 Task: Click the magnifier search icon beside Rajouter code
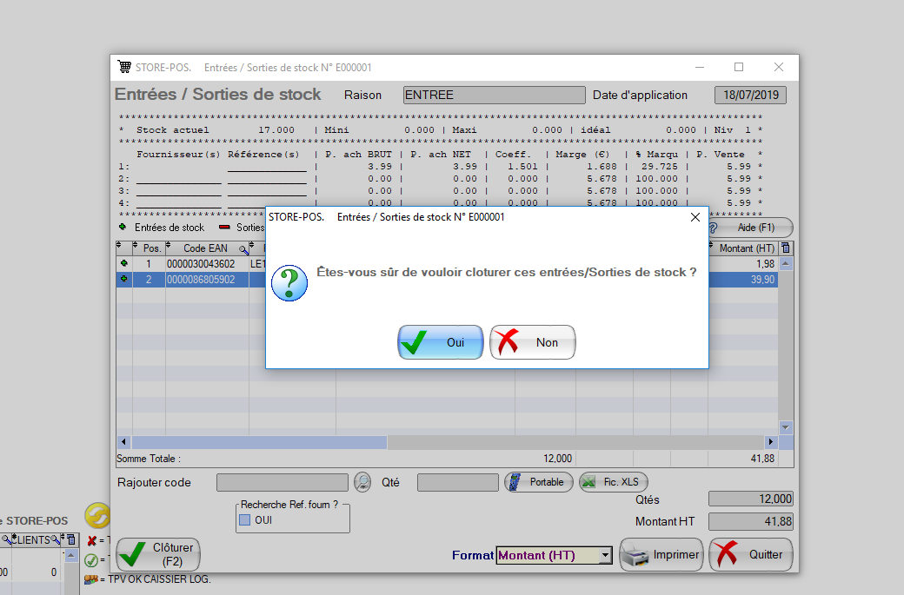[x=362, y=482]
